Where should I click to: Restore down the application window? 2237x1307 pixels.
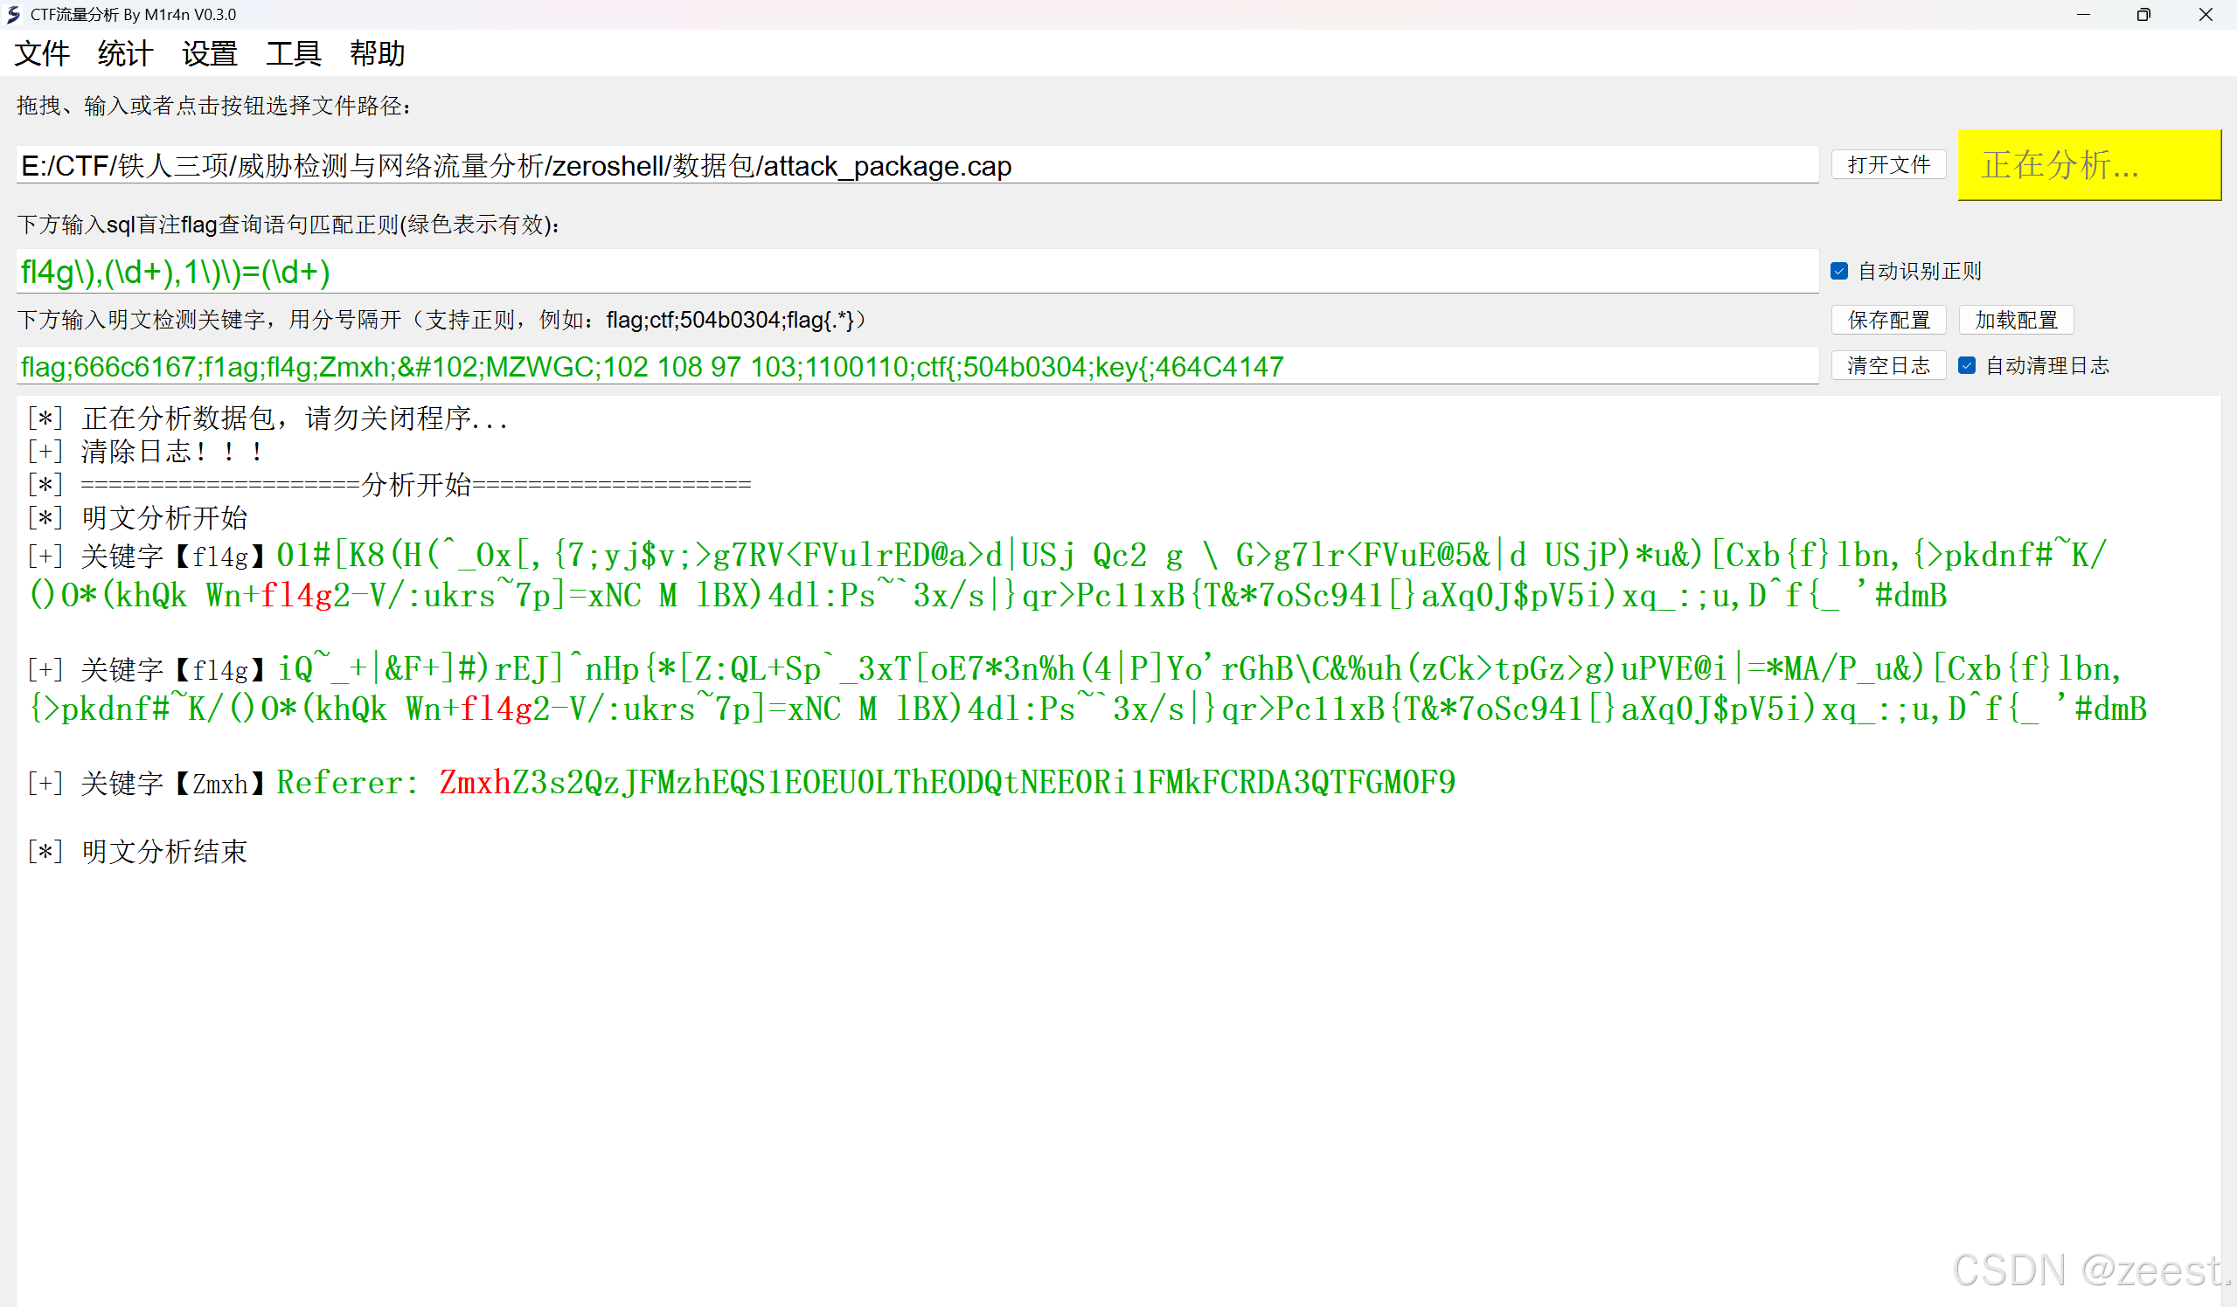(2143, 14)
